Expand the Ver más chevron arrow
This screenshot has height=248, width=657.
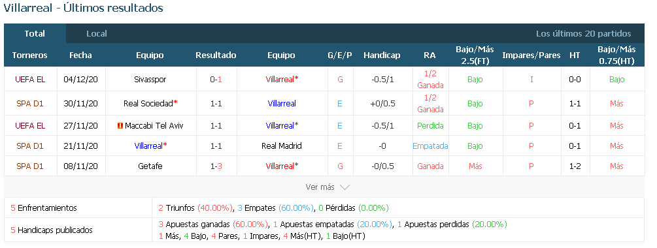coord(345,187)
